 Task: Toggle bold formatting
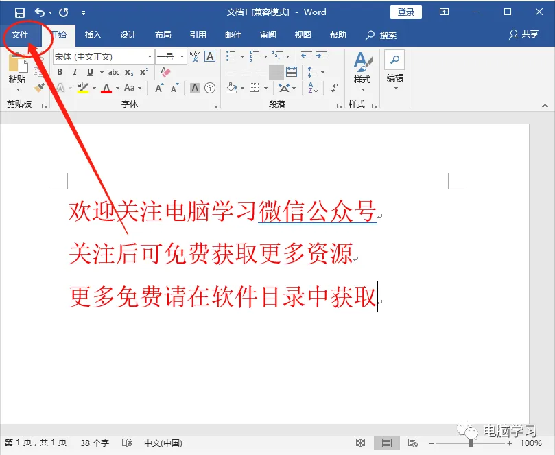coord(60,72)
